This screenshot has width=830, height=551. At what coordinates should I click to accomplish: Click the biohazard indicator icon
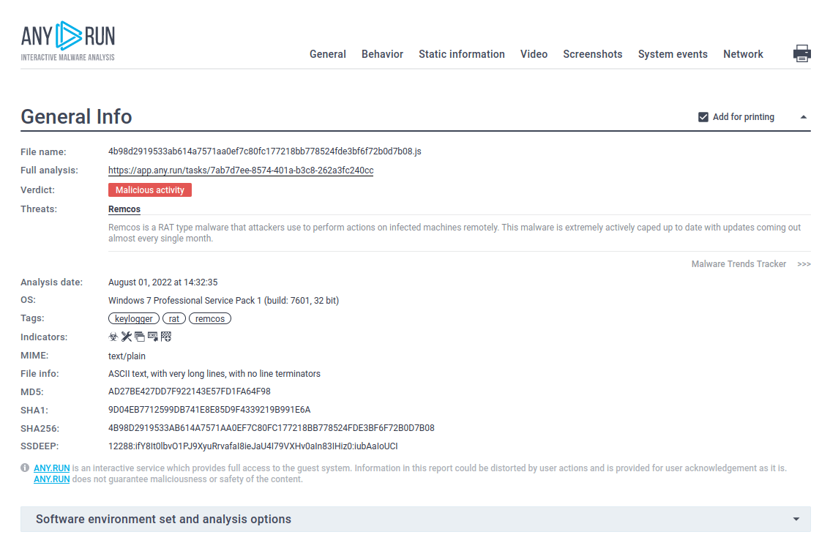pyautogui.click(x=113, y=337)
